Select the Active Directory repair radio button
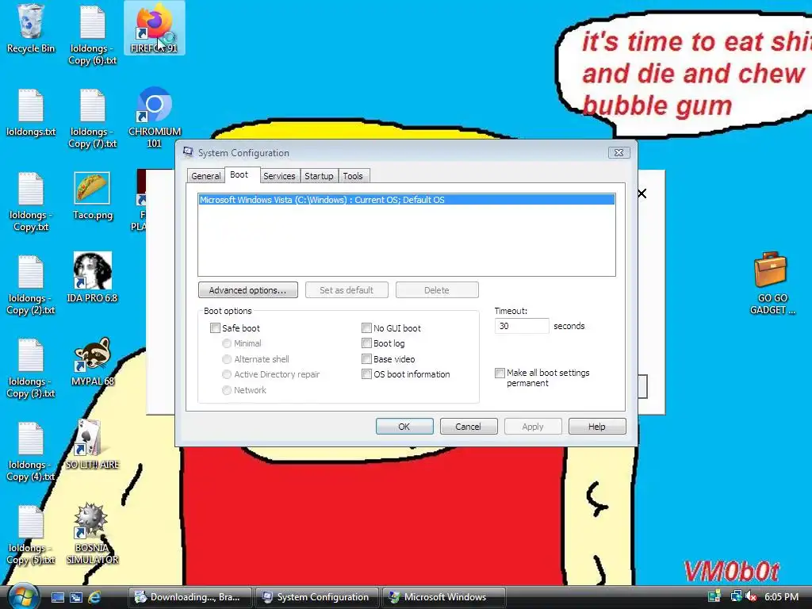The height and width of the screenshot is (609, 812). [226, 374]
